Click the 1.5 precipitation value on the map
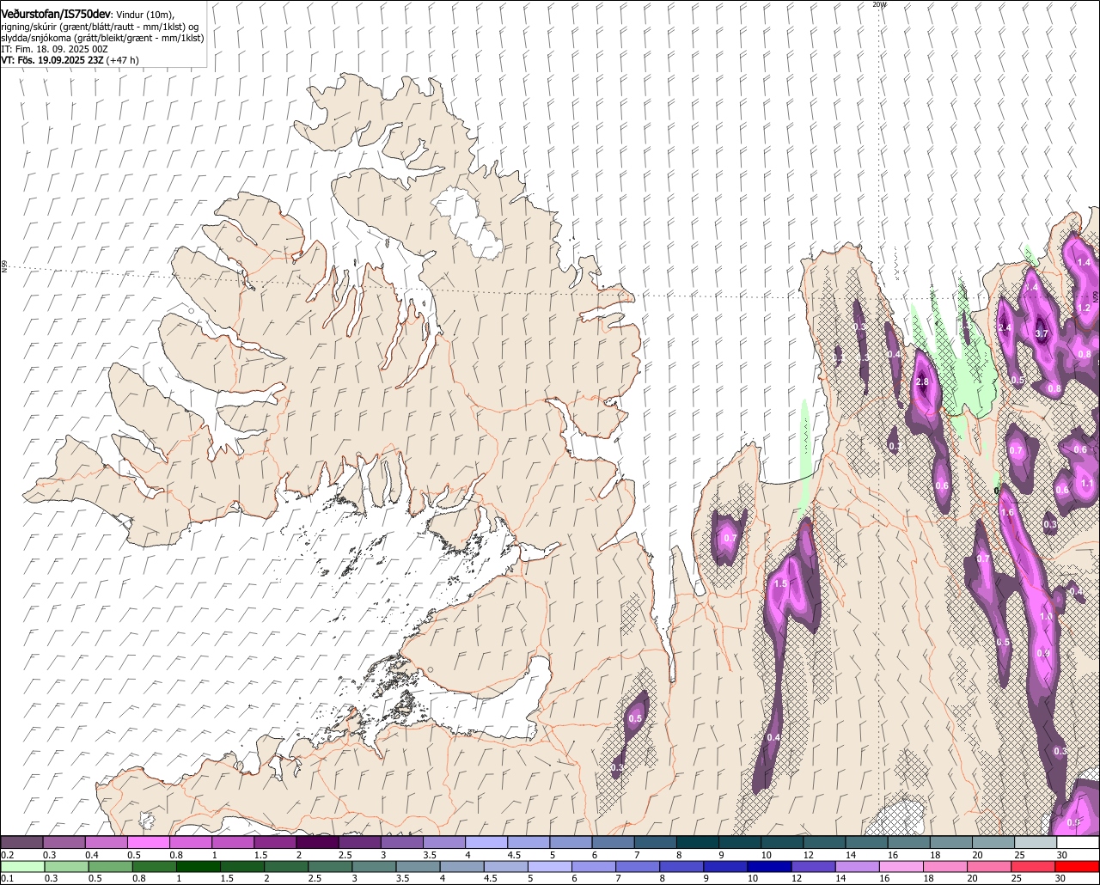Screen dimensions: 1100x885 coord(780,583)
